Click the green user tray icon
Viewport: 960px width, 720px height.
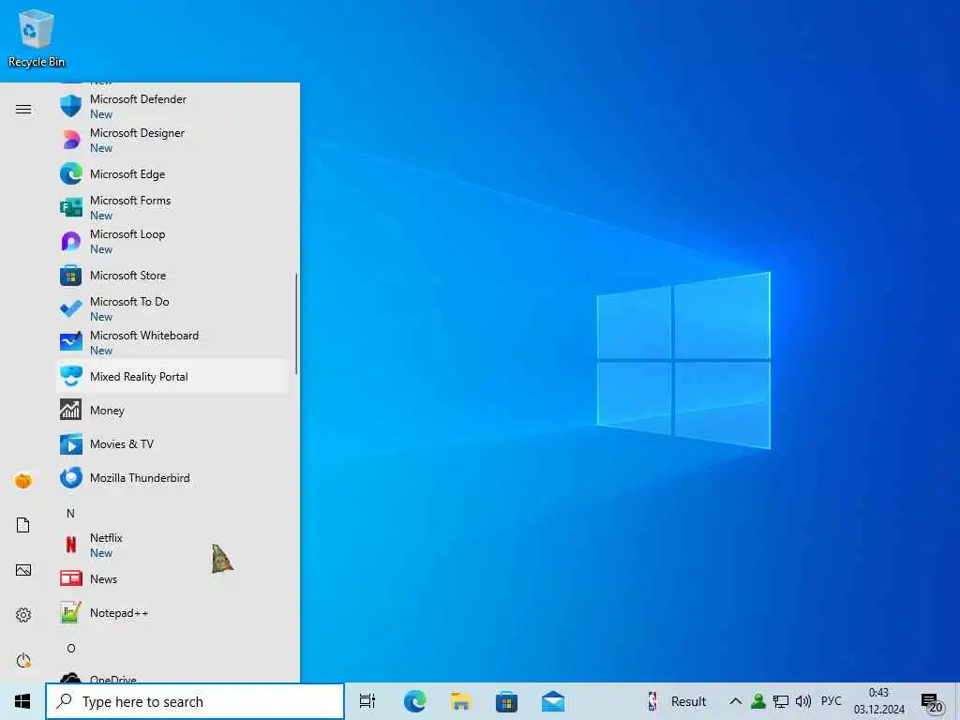click(757, 701)
